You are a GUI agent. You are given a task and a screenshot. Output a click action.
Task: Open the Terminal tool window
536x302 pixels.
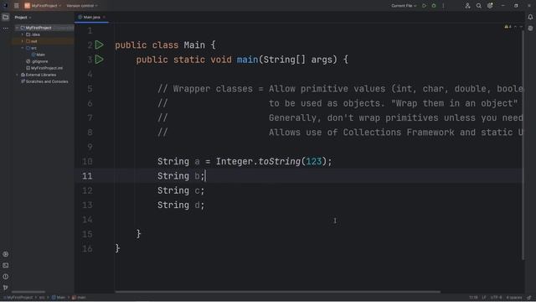(6, 265)
